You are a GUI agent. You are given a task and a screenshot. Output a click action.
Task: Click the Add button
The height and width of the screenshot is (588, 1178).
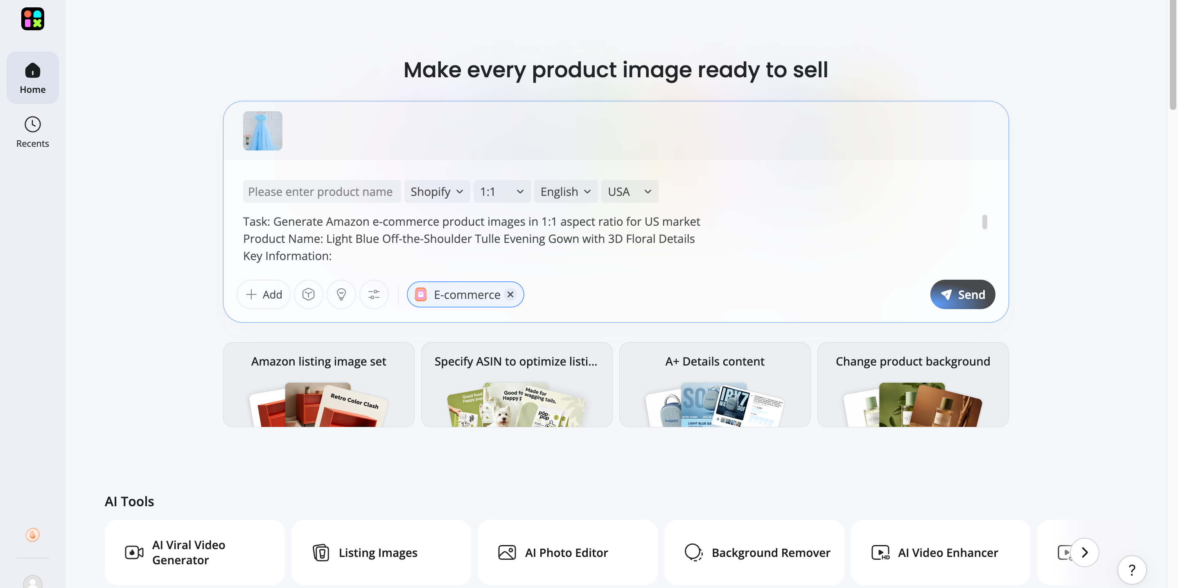[x=264, y=294]
